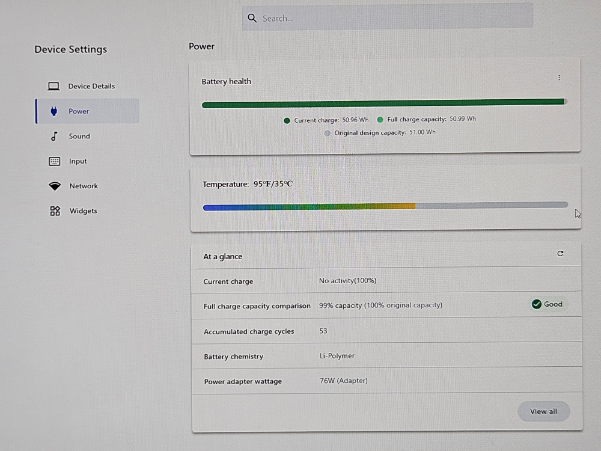
Task: Click the temperature gradient bar
Action: 385,206
